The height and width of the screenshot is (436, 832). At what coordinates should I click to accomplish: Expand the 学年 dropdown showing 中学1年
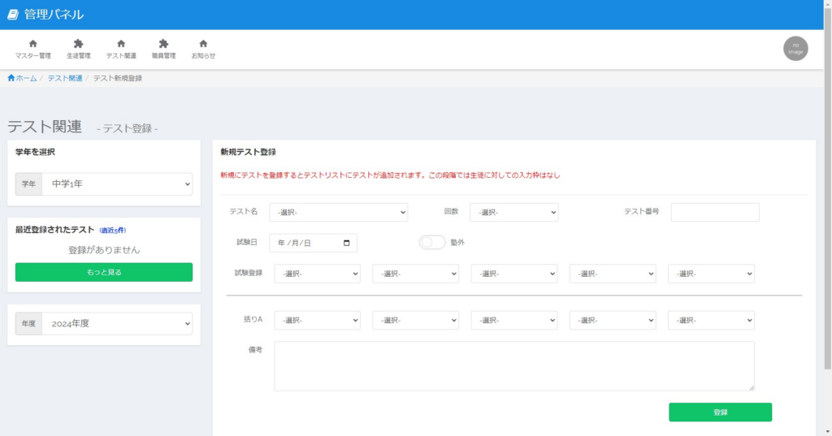pyautogui.click(x=116, y=184)
